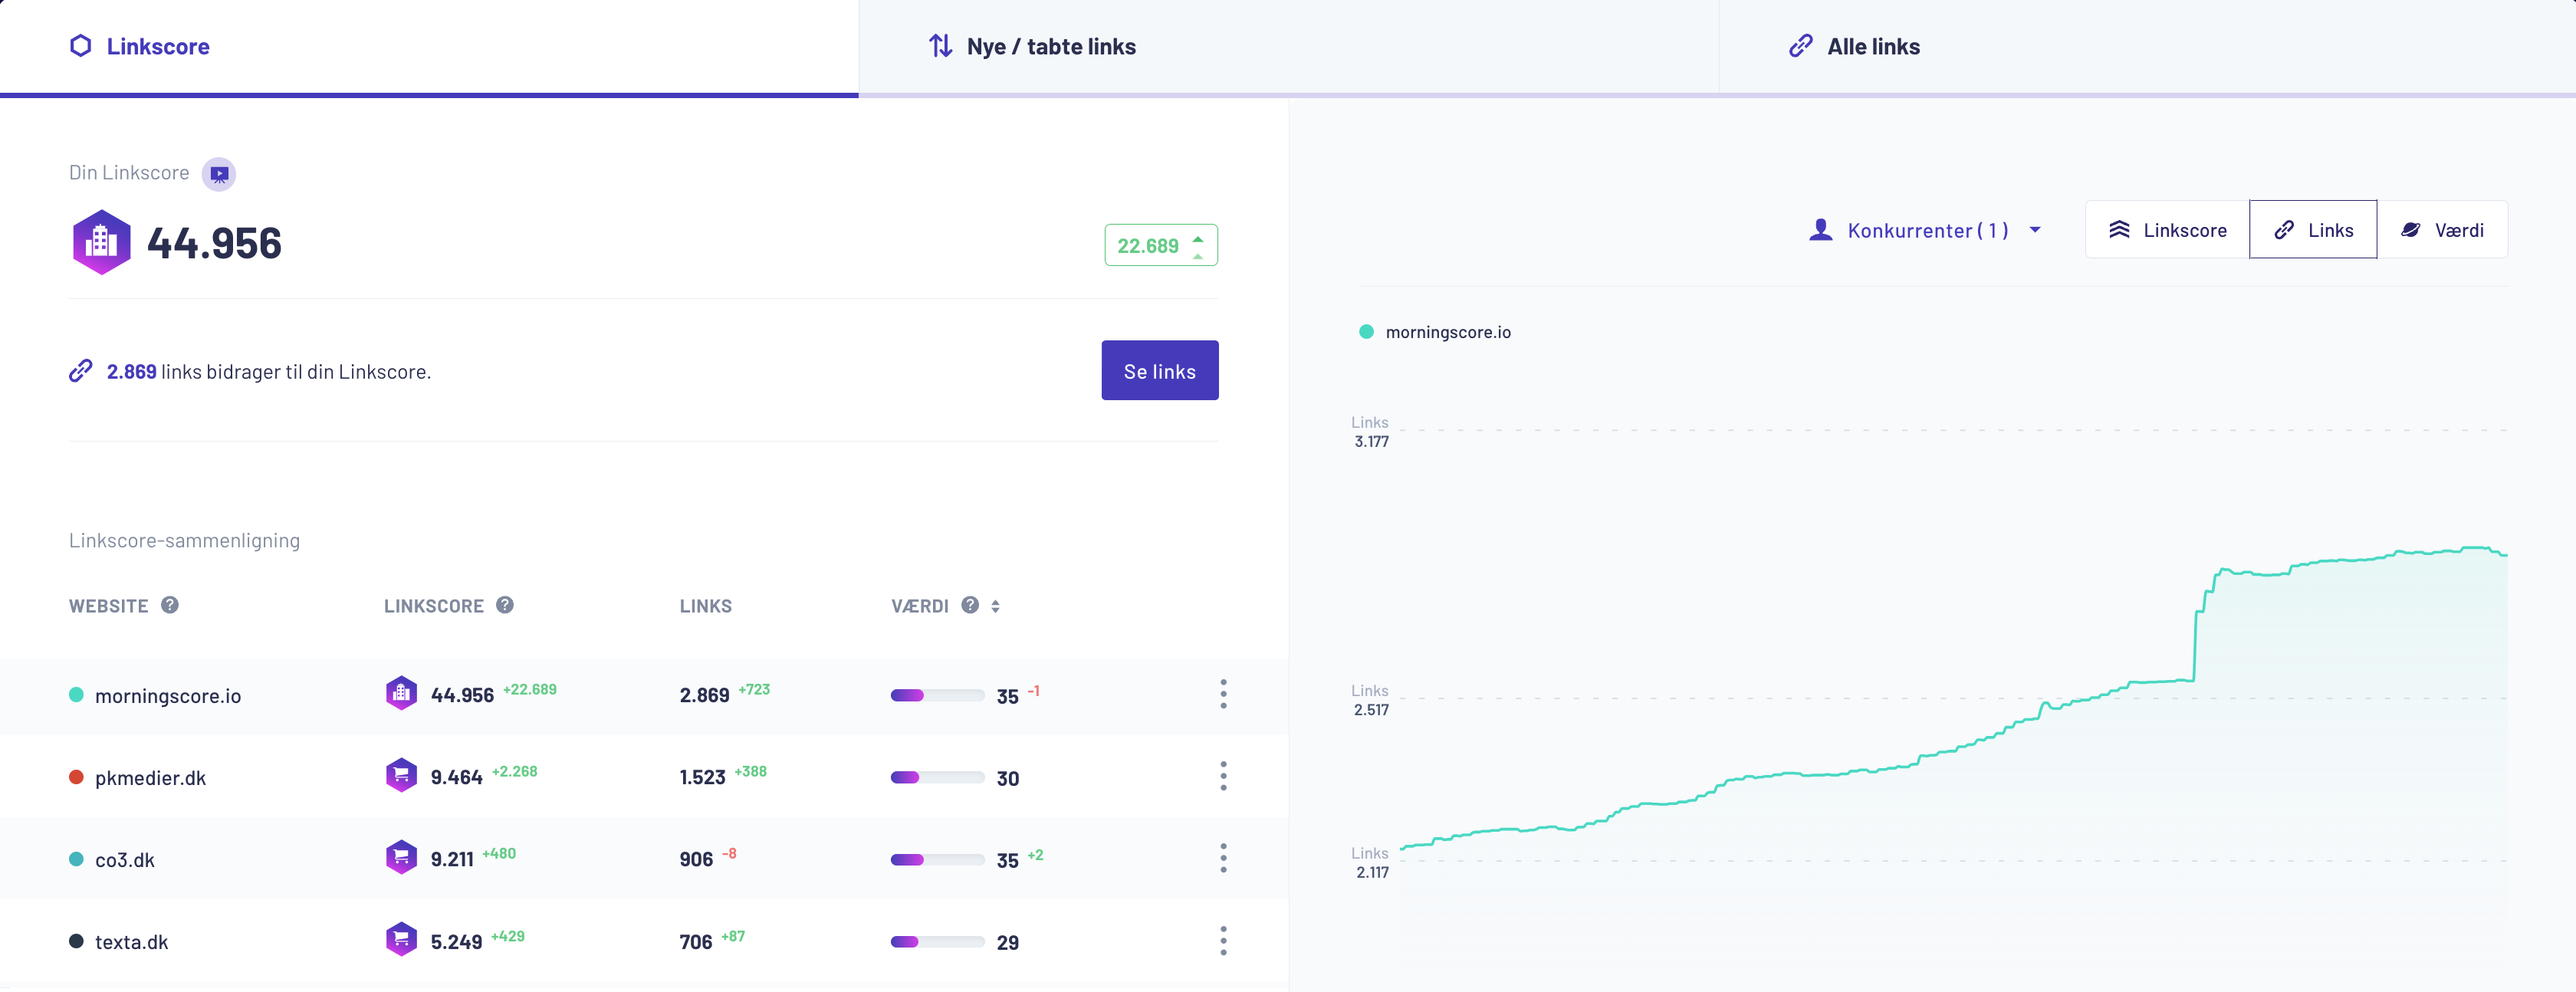Click the chain icon beside 2.869 links text
This screenshot has width=2576, height=992.
[81, 371]
